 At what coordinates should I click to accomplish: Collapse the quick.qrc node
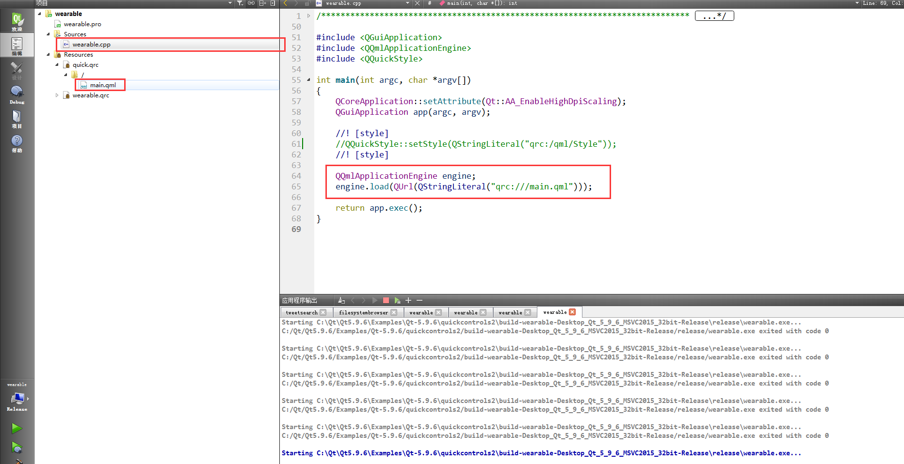click(57, 64)
